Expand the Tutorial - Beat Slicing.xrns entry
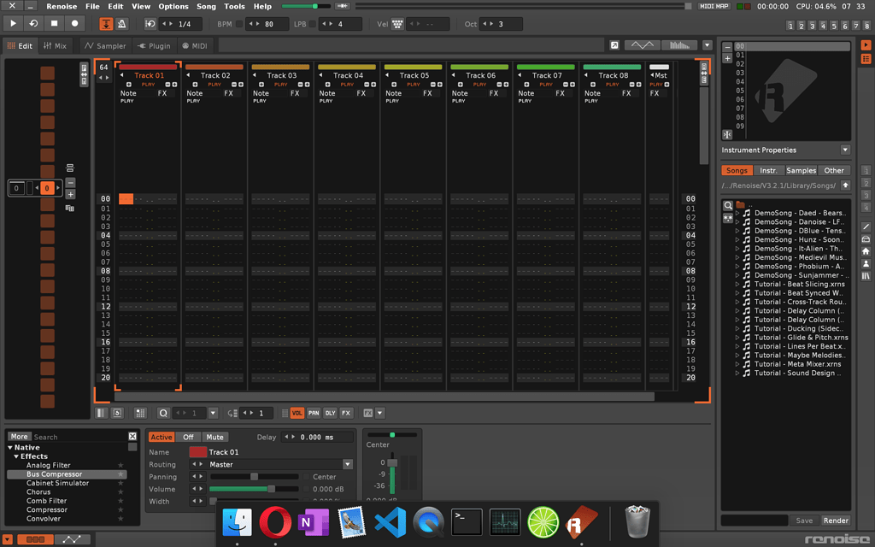Image resolution: width=875 pixels, height=547 pixels. coord(737,284)
